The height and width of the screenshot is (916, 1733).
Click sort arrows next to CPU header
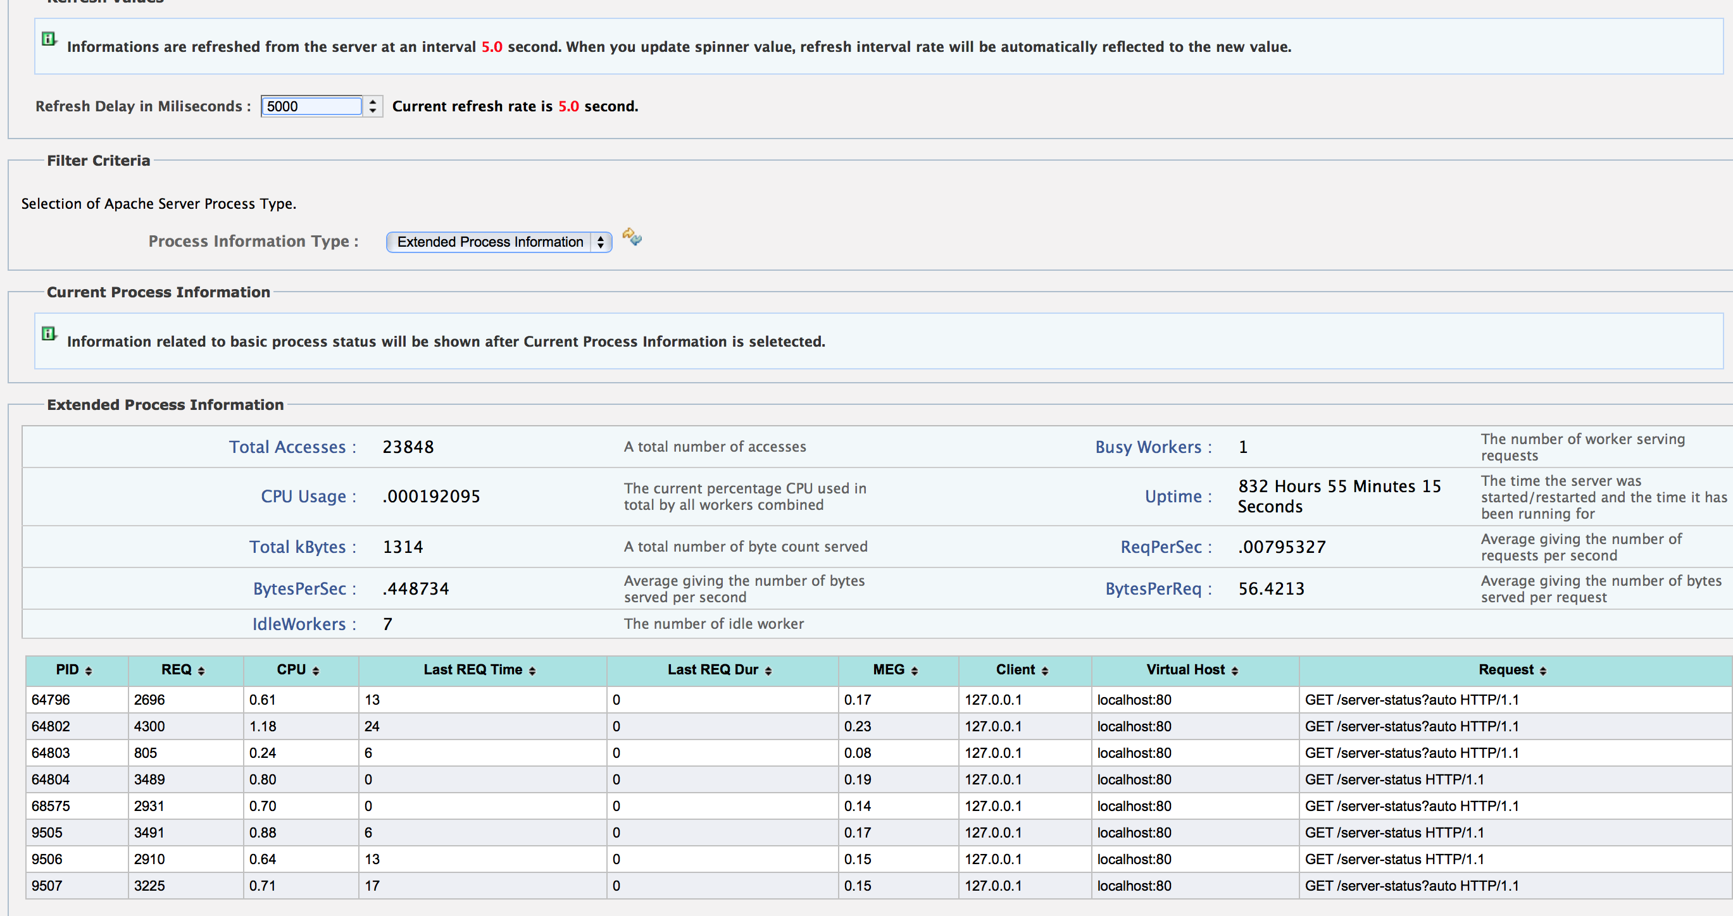315,671
